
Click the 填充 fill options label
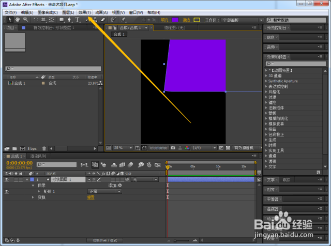[x=164, y=20]
